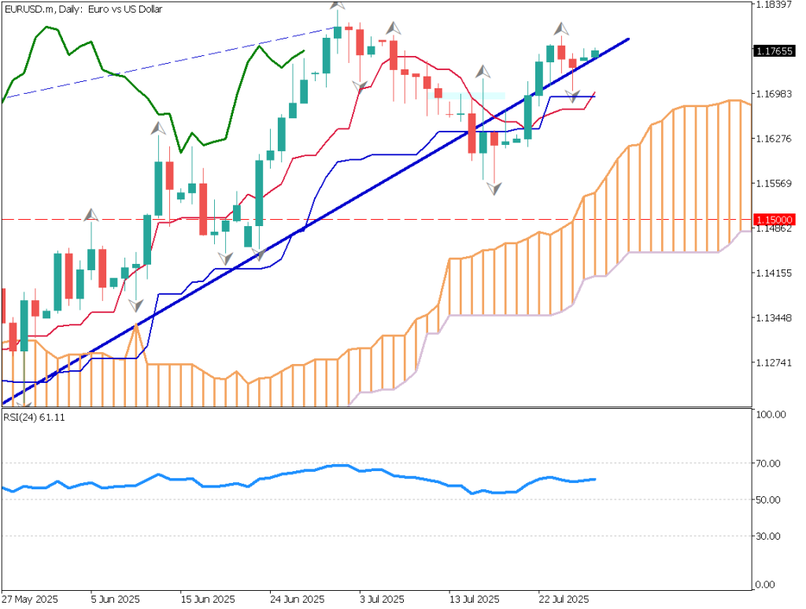Click the 1.16983 price axis label

pos(773,94)
